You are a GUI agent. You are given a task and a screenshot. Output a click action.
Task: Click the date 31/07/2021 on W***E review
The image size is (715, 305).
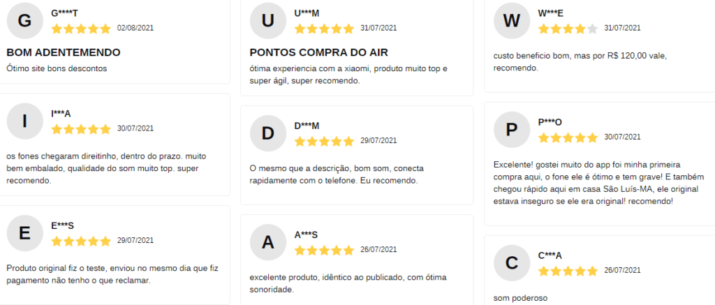click(x=622, y=28)
